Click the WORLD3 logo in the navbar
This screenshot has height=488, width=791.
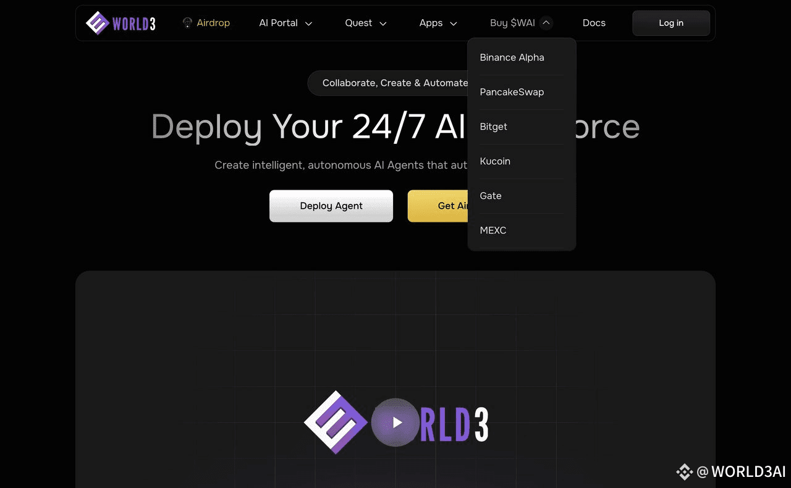coord(121,23)
